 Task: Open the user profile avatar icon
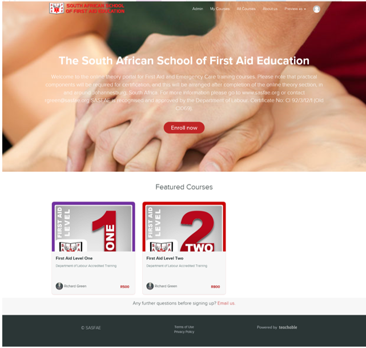click(316, 9)
